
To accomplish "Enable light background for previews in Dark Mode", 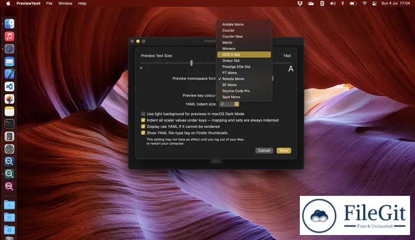I will [143, 114].
